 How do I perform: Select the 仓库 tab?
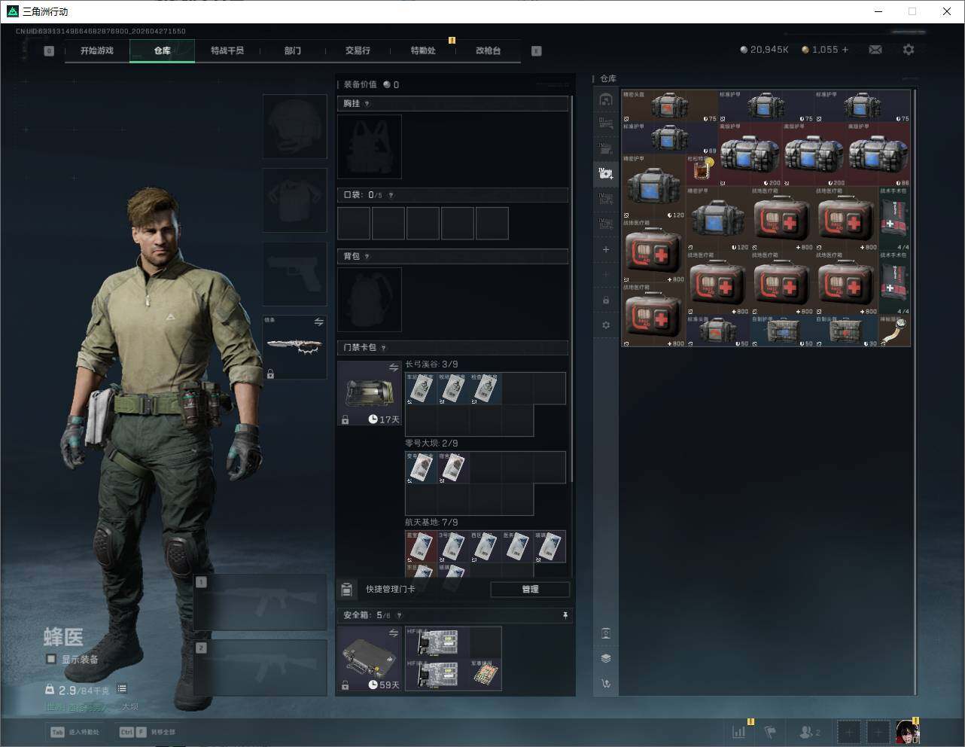click(163, 51)
